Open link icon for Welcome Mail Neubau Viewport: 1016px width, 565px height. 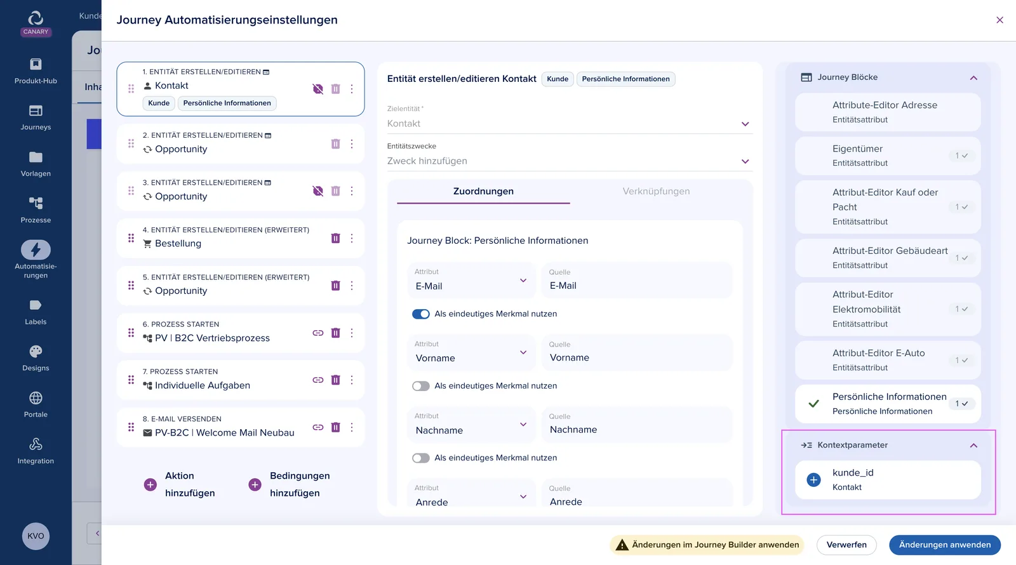(318, 427)
